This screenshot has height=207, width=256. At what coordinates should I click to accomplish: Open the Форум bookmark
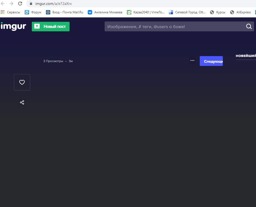pyautogui.click(x=33, y=12)
